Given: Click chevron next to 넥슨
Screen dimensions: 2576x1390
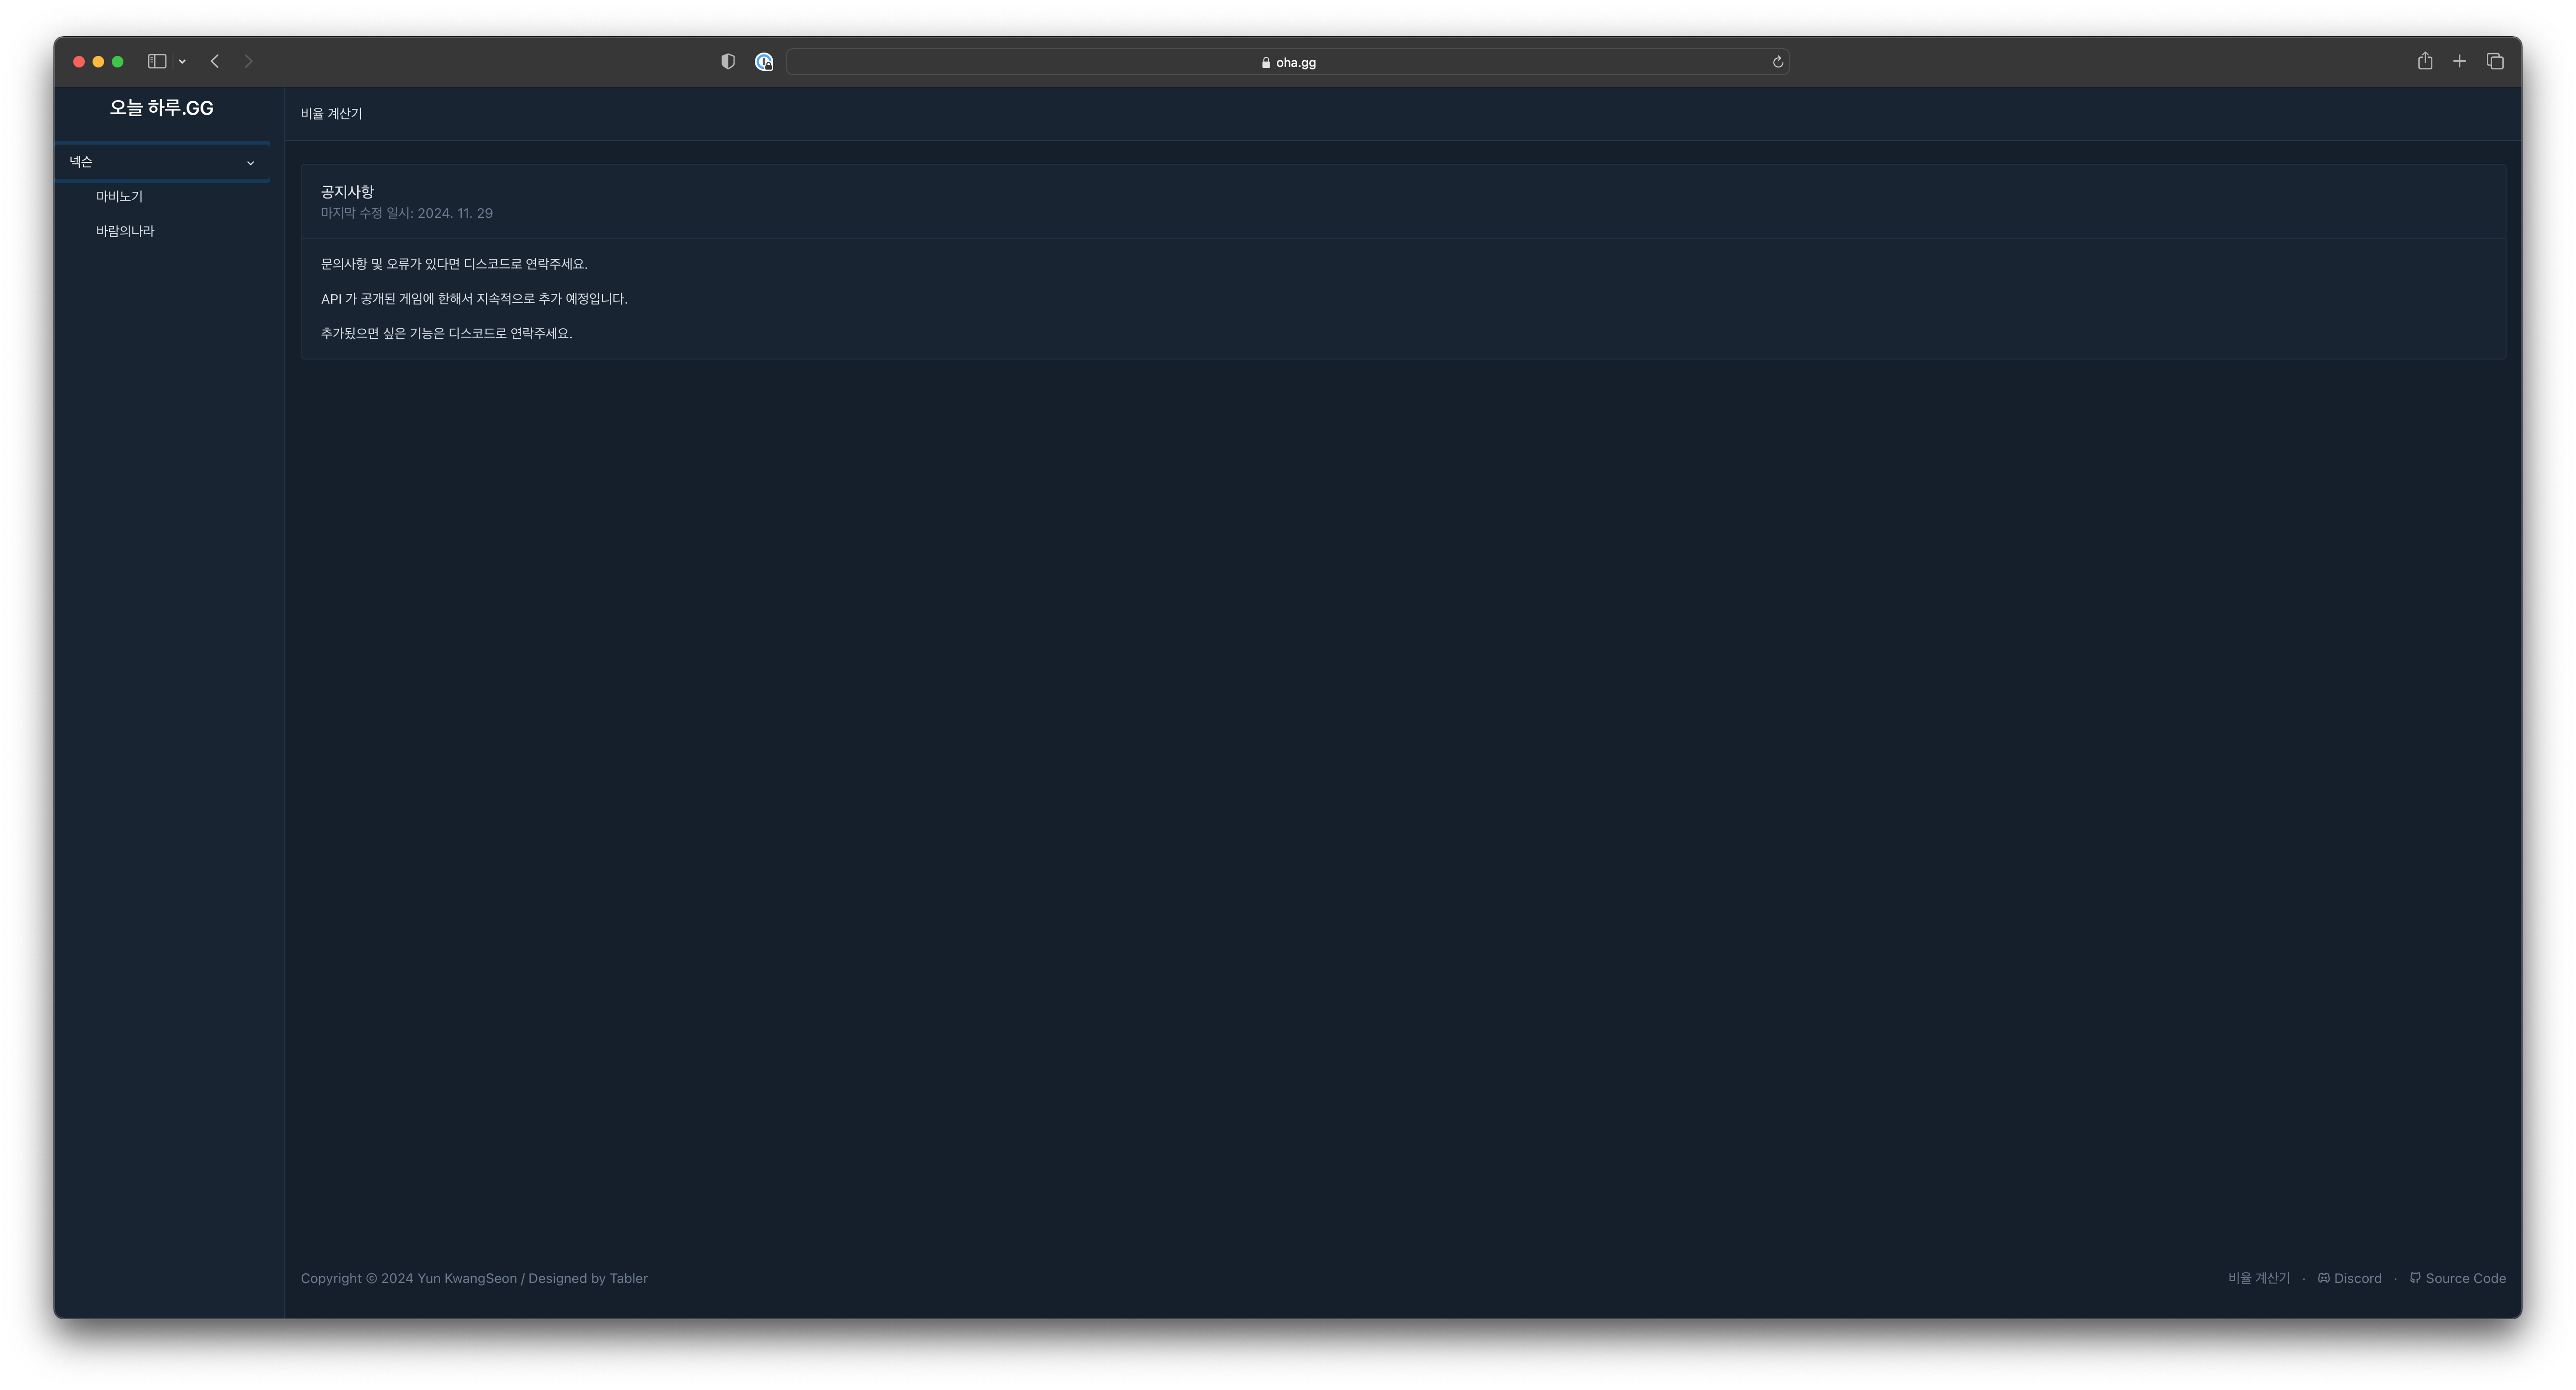Looking at the screenshot, I should coord(250,163).
